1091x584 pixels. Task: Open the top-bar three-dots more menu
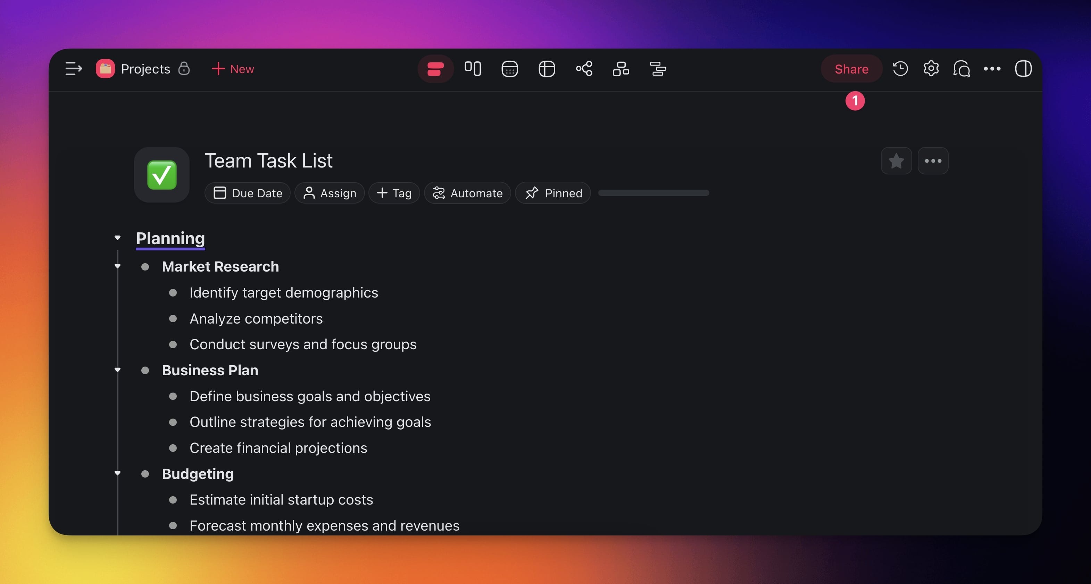click(x=992, y=69)
